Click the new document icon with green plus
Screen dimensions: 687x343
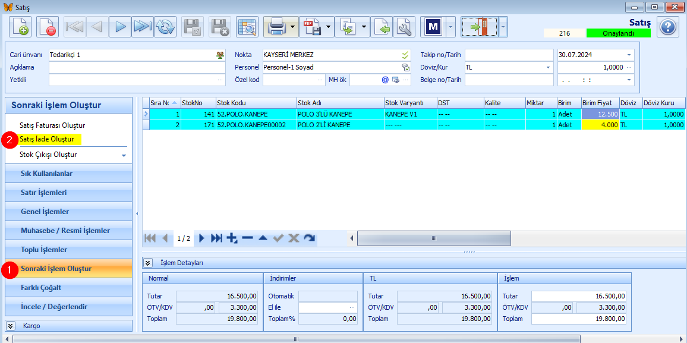(20, 27)
